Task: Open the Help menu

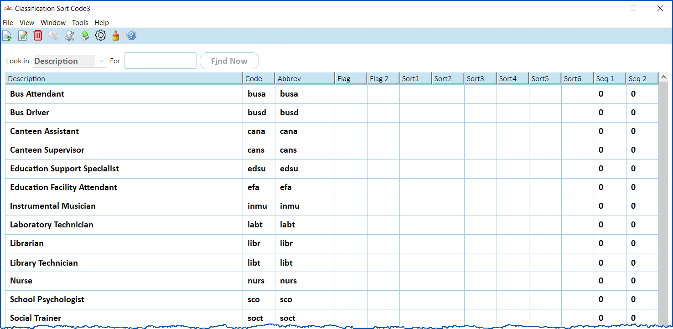Action: [102, 22]
